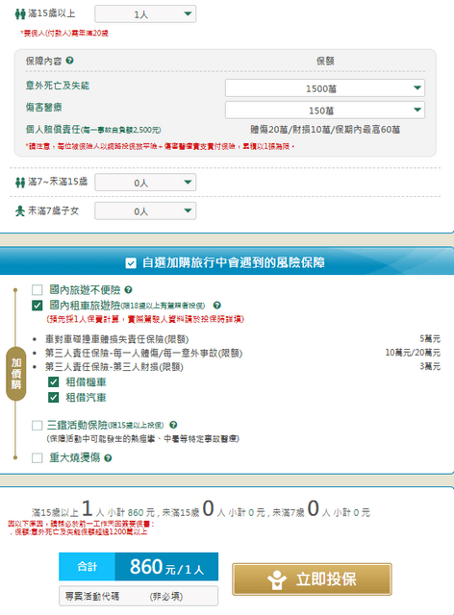454x615 pixels.
Task: Click the help icon beside 重大燒燙傷
Action: (108, 457)
